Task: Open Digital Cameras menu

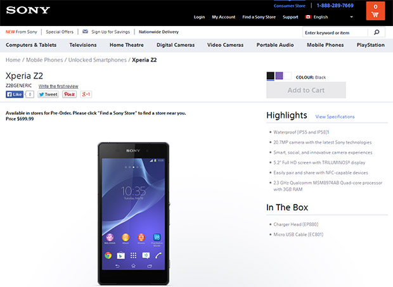Action: (x=176, y=45)
